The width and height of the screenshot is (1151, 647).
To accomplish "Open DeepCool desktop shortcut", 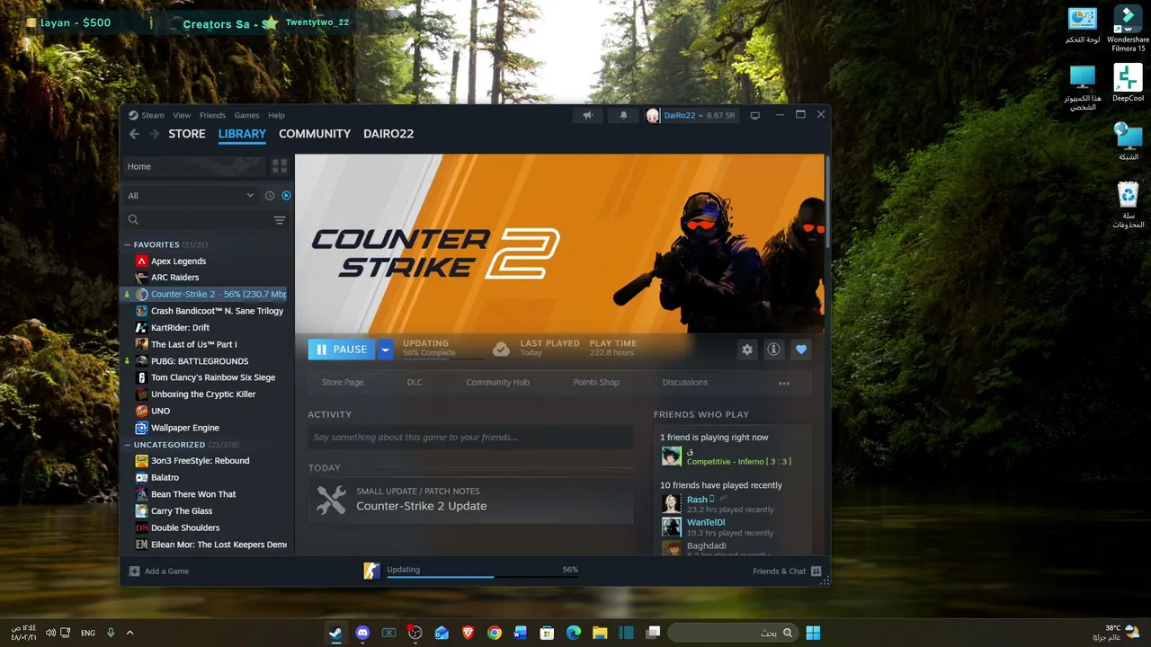I will tap(1128, 84).
